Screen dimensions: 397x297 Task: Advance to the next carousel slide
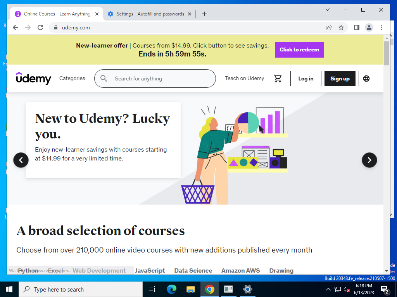[369, 160]
